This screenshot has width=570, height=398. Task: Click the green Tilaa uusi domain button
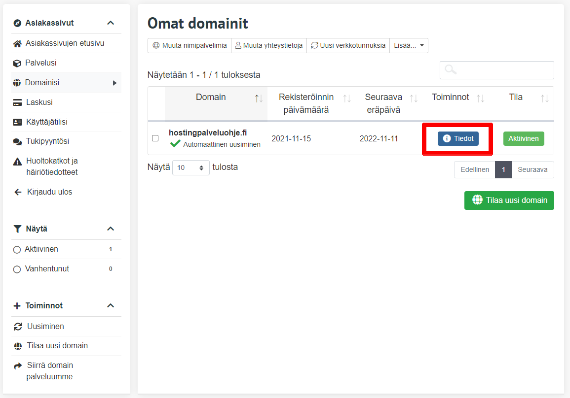pyautogui.click(x=509, y=200)
